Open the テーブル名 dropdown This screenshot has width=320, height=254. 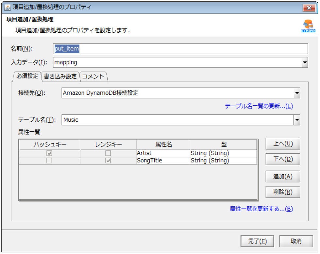pyautogui.click(x=297, y=120)
